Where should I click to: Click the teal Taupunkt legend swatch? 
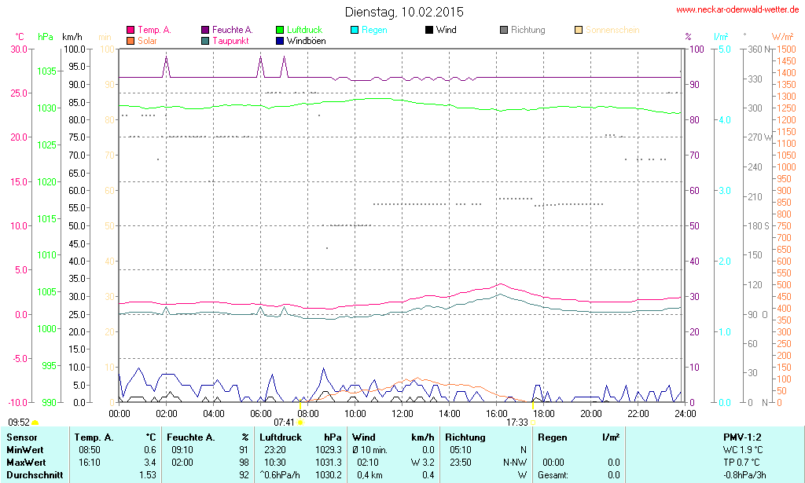click(x=204, y=41)
